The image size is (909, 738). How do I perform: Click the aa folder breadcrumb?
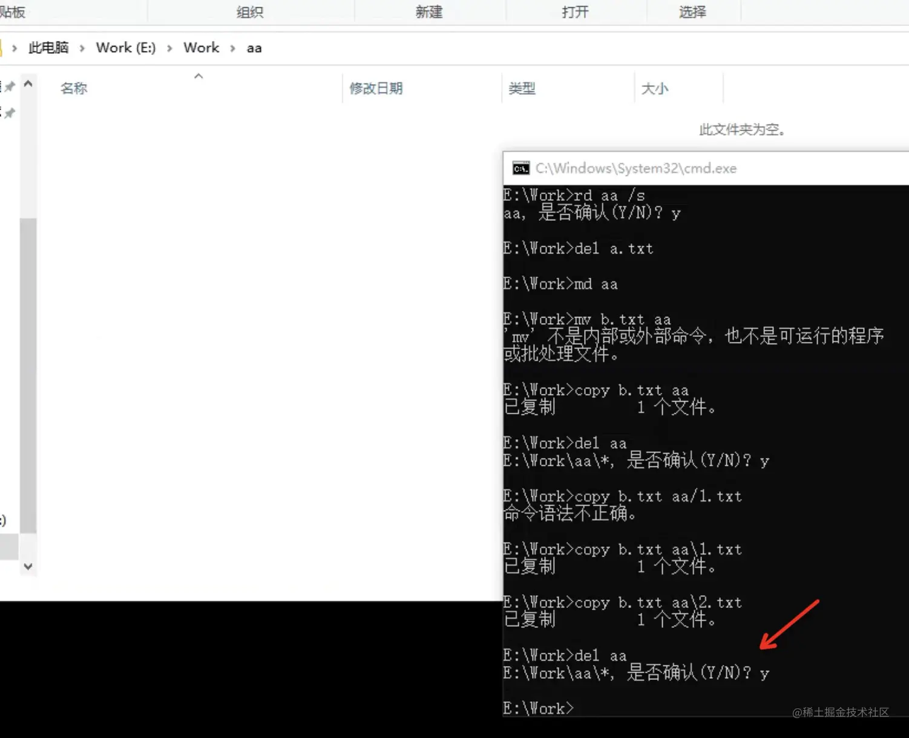coord(254,48)
